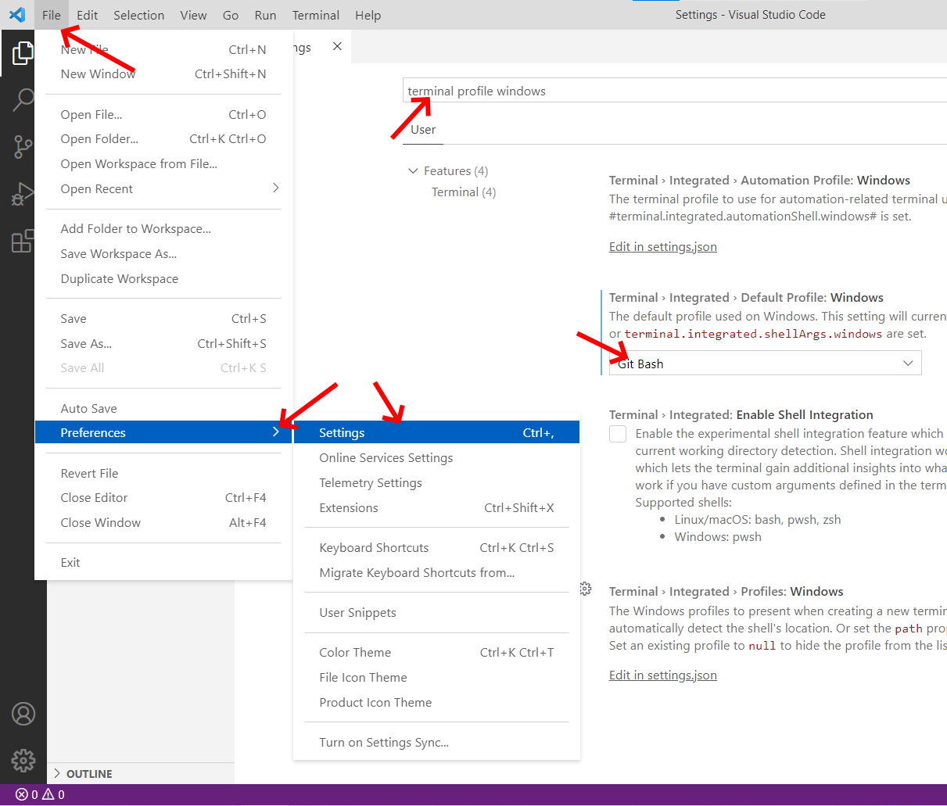947x806 pixels.
Task: Expand Open Recent submenu
Action: coord(164,188)
